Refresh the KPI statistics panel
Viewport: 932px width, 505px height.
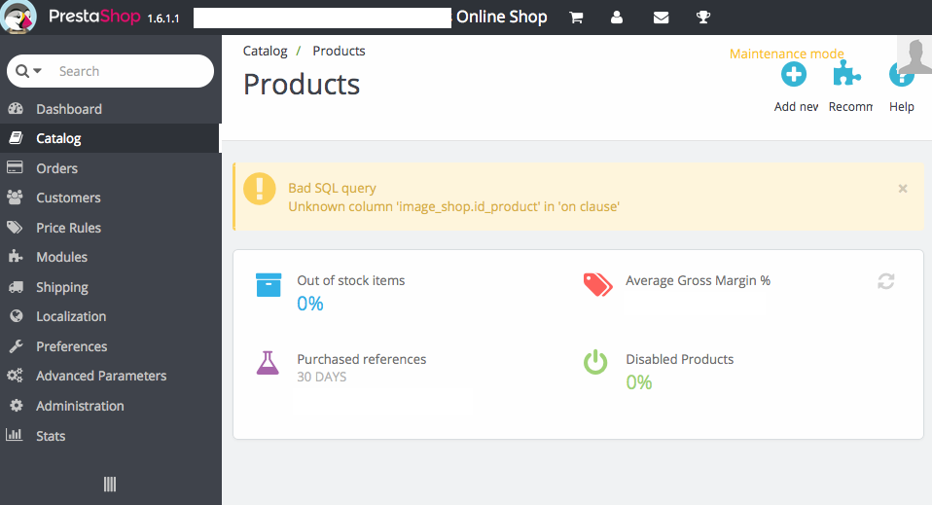[885, 281]
